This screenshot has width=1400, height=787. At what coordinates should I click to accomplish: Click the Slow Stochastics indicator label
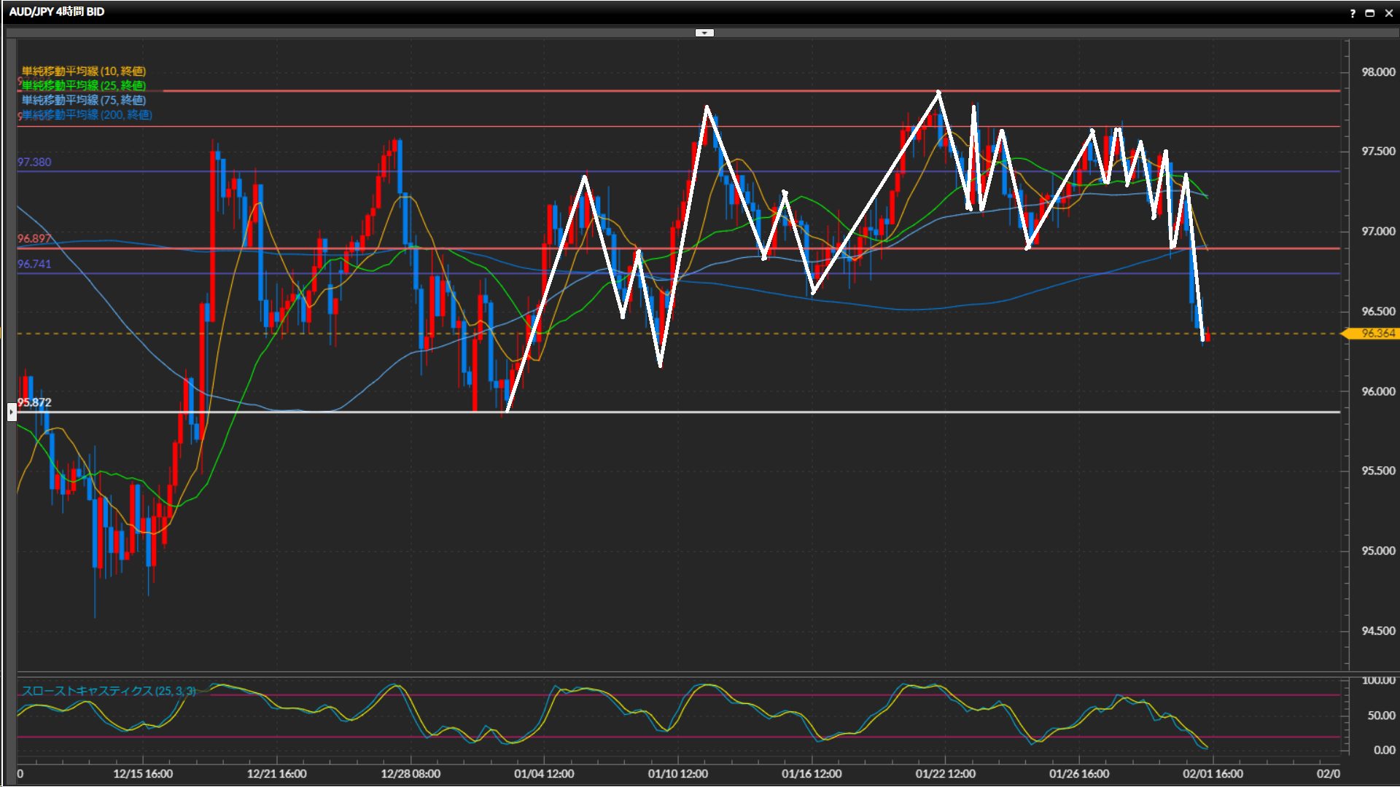pos(108,691)
